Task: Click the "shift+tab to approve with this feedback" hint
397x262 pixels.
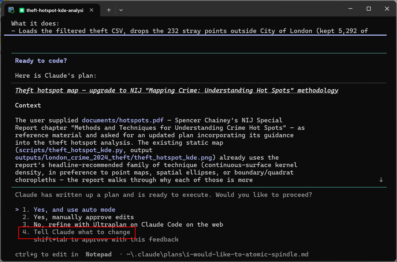Action: point(106,239)
